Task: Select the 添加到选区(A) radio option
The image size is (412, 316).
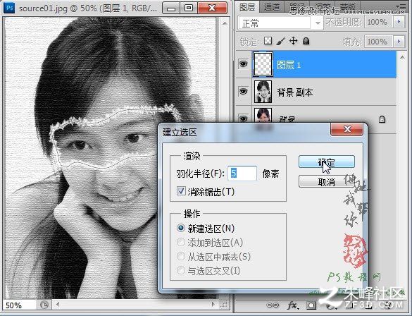Action: 181,242
